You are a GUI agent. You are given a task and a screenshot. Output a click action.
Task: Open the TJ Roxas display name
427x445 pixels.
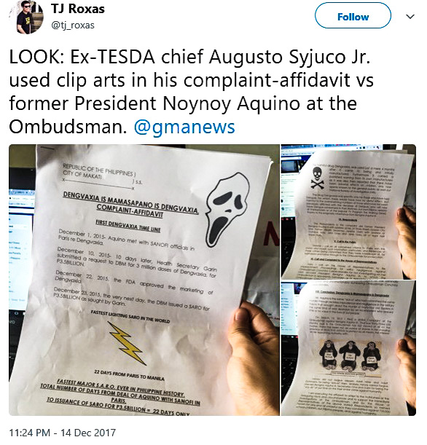tap(78, 9)
